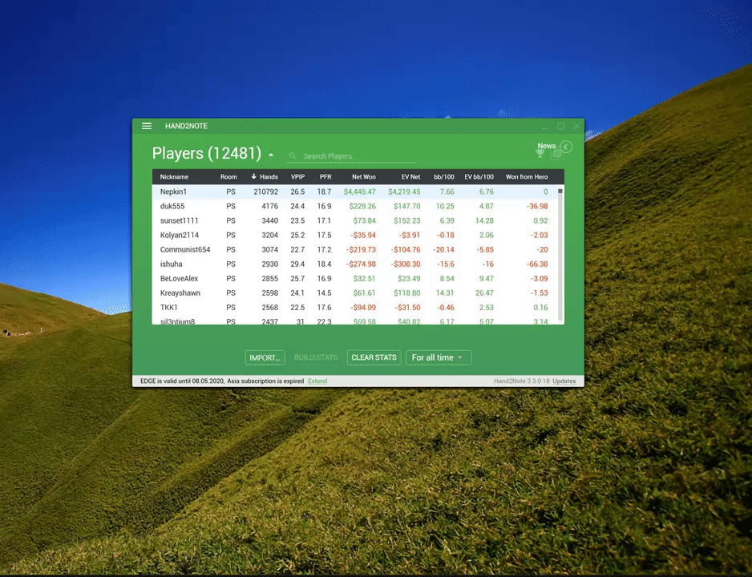752x577 pixels.
Task: Click the CLEAR STATS button
Action: coord(374,357)
